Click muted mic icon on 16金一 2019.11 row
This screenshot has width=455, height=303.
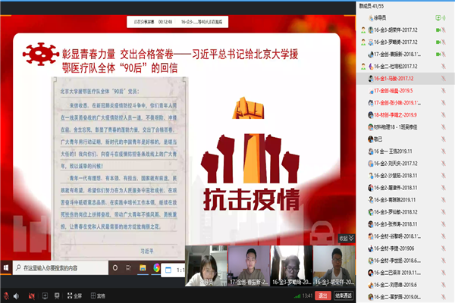pyautogui.click(x=444, y=151)
